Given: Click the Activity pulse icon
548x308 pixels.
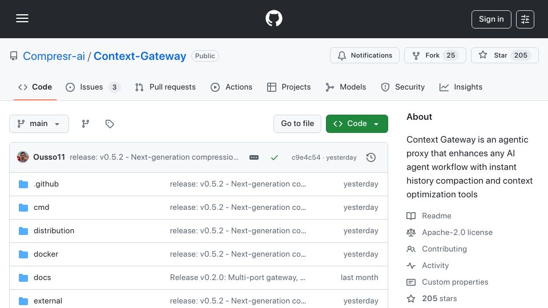Looking at the screenshot, I should click(x=411, y=265).
